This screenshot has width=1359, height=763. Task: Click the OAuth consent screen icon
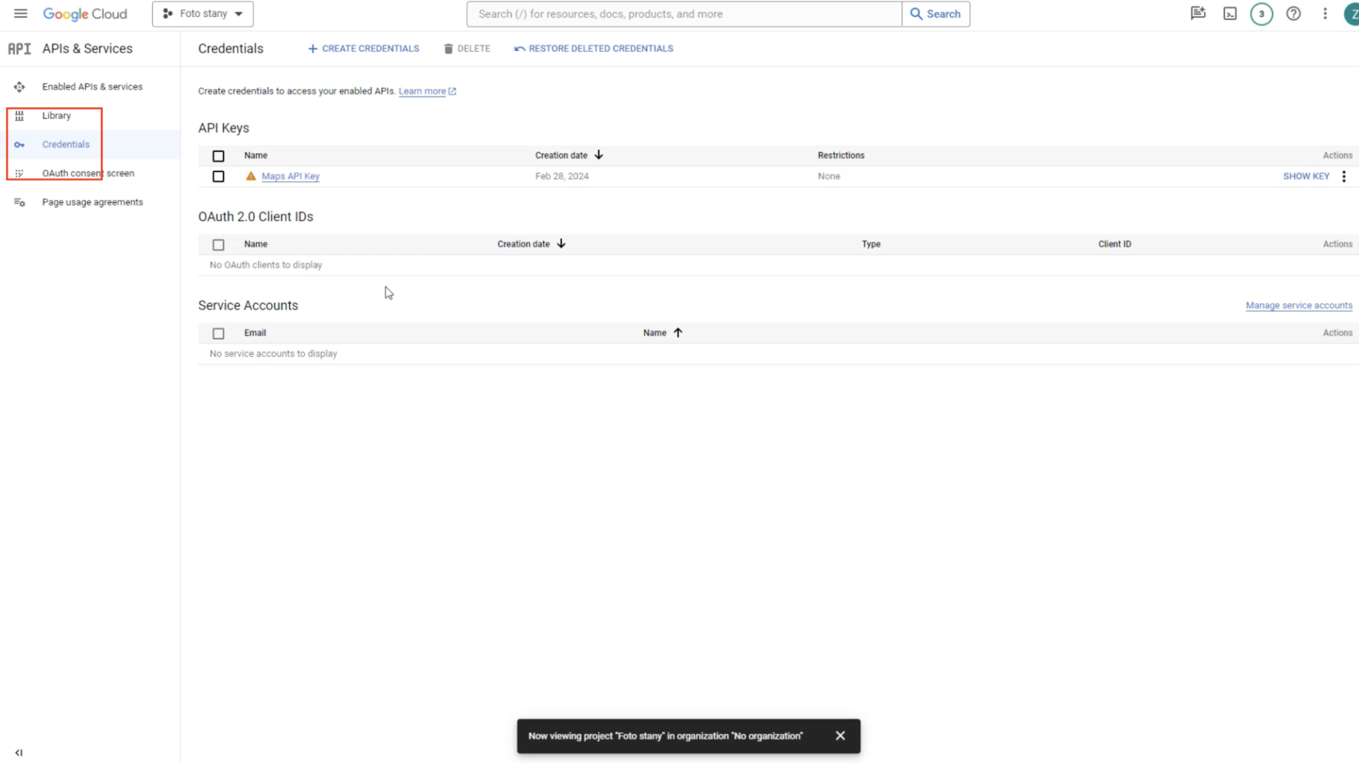click(x=19, y=173)
